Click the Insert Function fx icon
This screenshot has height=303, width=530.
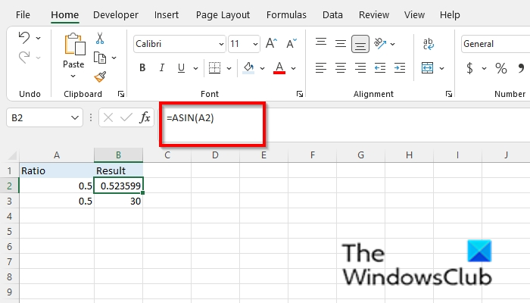click(144, 117)
